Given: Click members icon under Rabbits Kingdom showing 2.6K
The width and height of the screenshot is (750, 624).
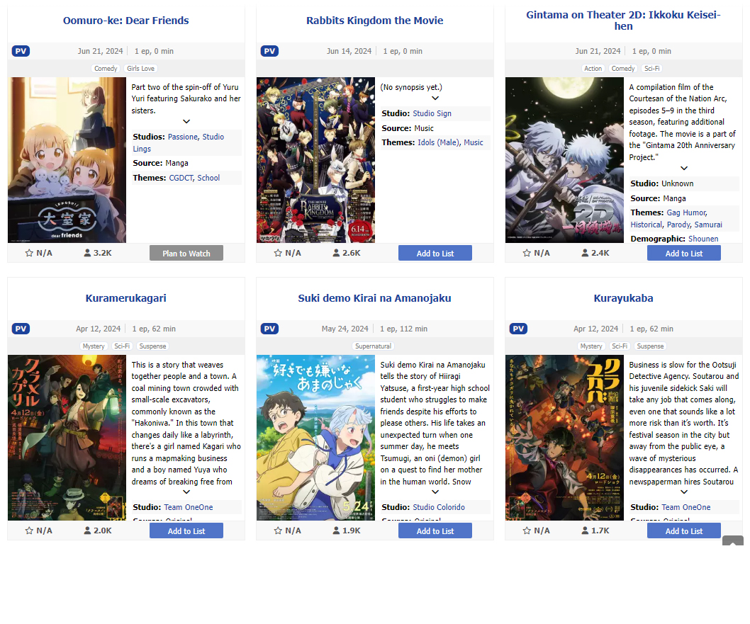Looking at the screenshot, I should [x=336, y=253].
